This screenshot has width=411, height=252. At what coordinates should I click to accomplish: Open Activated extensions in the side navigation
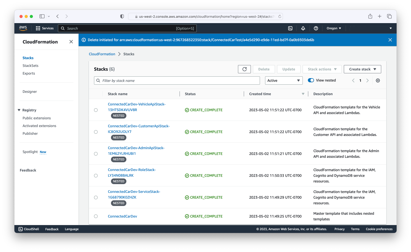click(x=39, y=126)
